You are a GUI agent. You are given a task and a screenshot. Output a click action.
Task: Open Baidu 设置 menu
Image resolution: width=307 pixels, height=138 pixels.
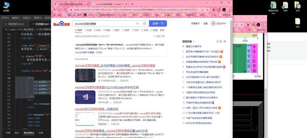click(x=205, y=23)
